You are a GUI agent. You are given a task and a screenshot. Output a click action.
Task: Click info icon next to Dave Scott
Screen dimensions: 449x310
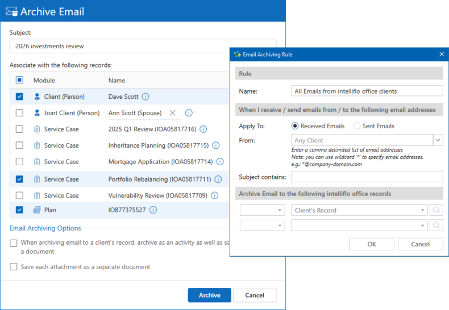[145, 97]
